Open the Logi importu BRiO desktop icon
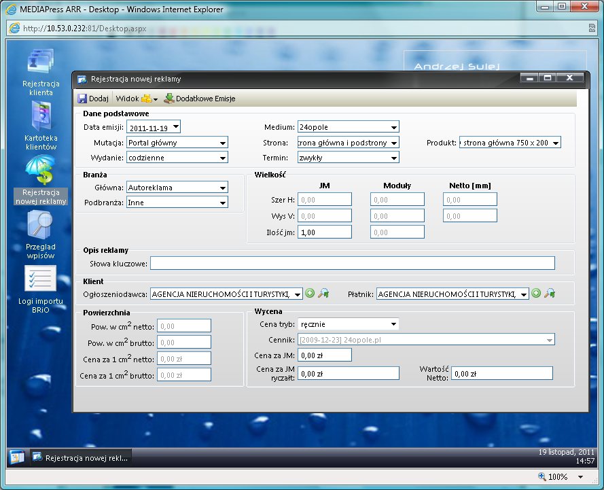This screenshot has height=490, width=604. pos(41,290)
